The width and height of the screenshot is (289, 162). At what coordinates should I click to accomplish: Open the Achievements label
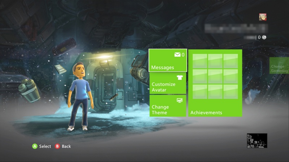pyautogui.click(x=206, y=113)
